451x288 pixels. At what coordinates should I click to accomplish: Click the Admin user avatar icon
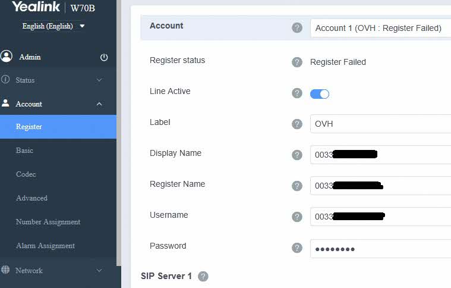click(7, 57)
